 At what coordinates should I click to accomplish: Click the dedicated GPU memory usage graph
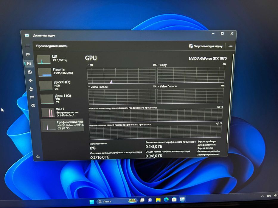(156, 115)
